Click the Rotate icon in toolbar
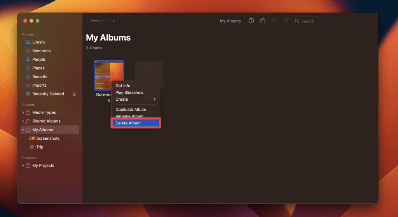Image resolution: width=398 pixels, height=217 pixels. click(x=286, y=21)
